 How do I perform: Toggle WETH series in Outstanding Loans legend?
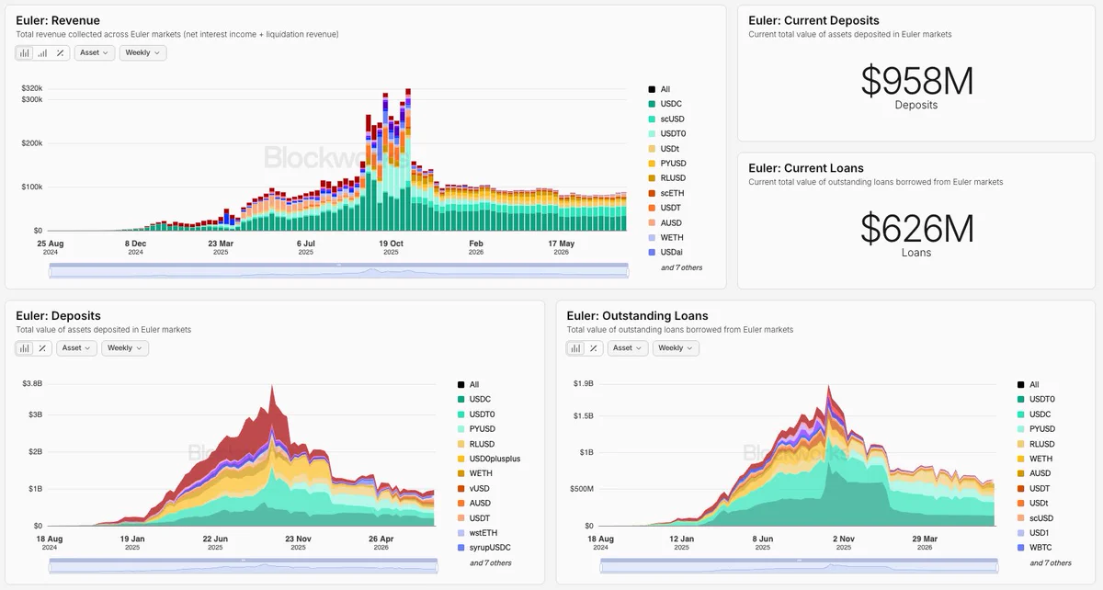click(x=1035, y=459)
